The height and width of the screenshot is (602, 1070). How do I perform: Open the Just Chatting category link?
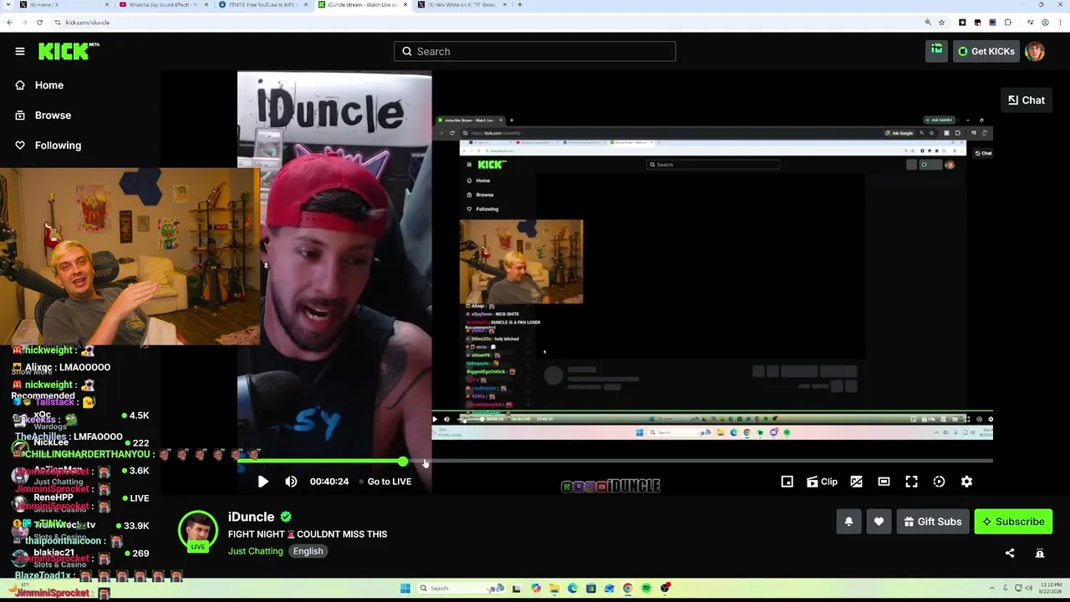(x=255, y=551)
